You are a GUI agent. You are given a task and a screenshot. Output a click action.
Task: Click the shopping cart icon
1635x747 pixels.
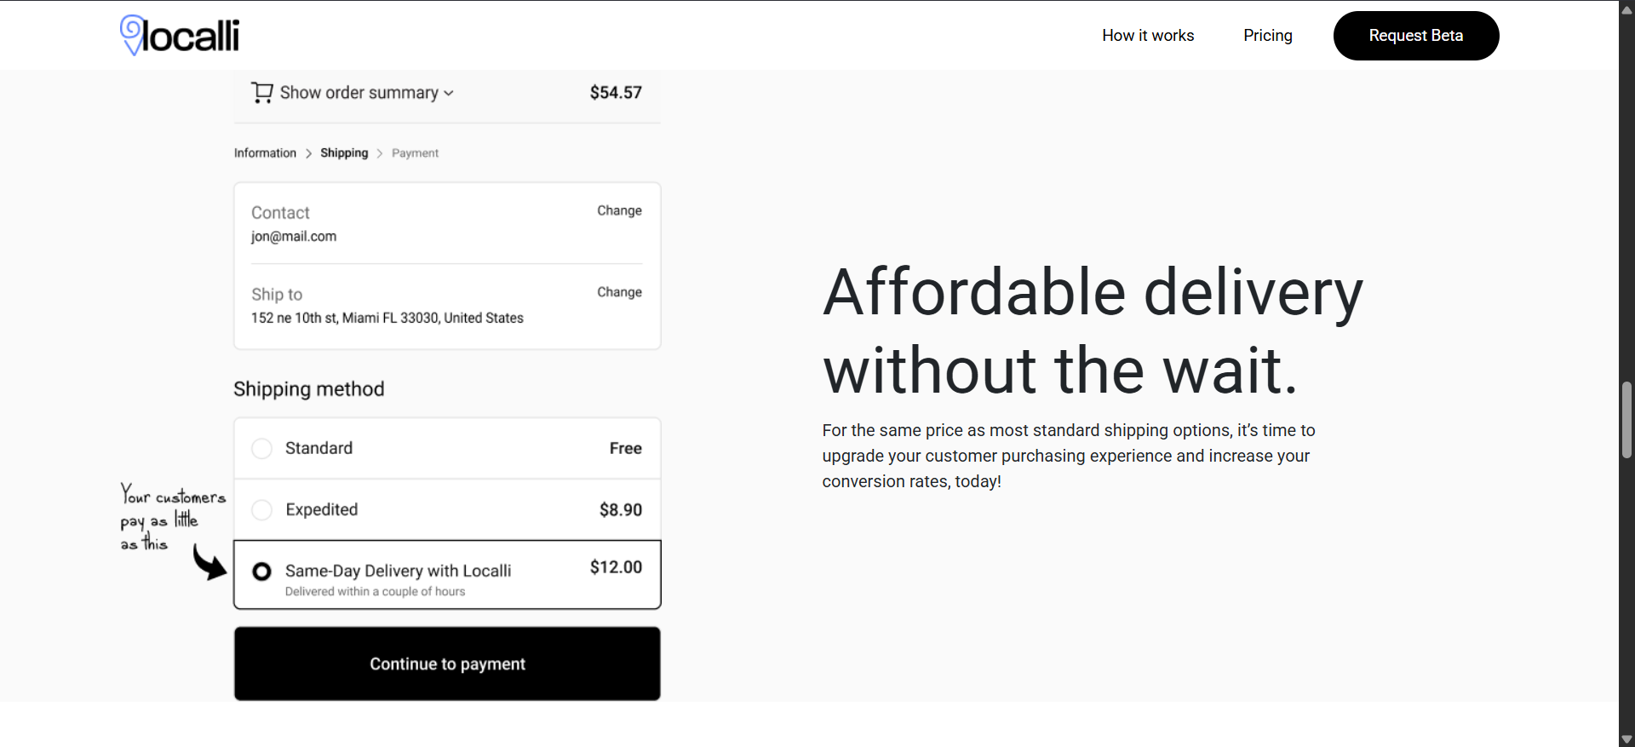tap(261, 92)
